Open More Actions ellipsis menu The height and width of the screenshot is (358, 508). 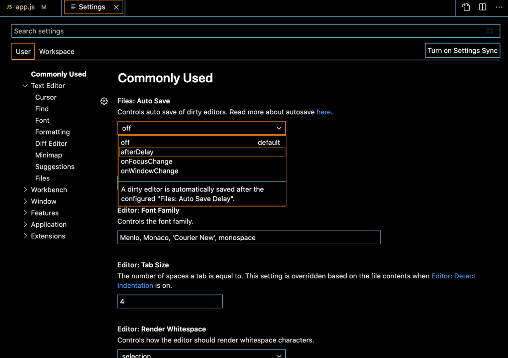[499, 7]
